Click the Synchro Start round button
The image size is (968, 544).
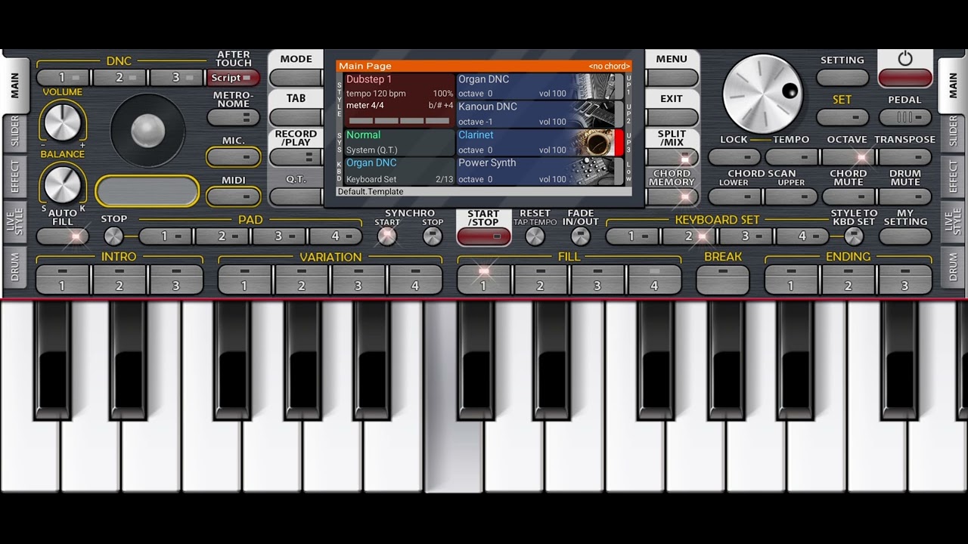click(x=387, y=236)
